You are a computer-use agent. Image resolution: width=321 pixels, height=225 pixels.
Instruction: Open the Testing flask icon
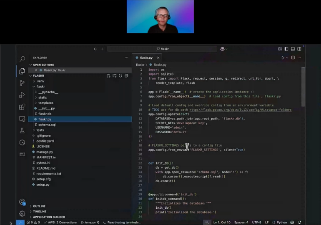pyautogui.click(x=22, y=130)
